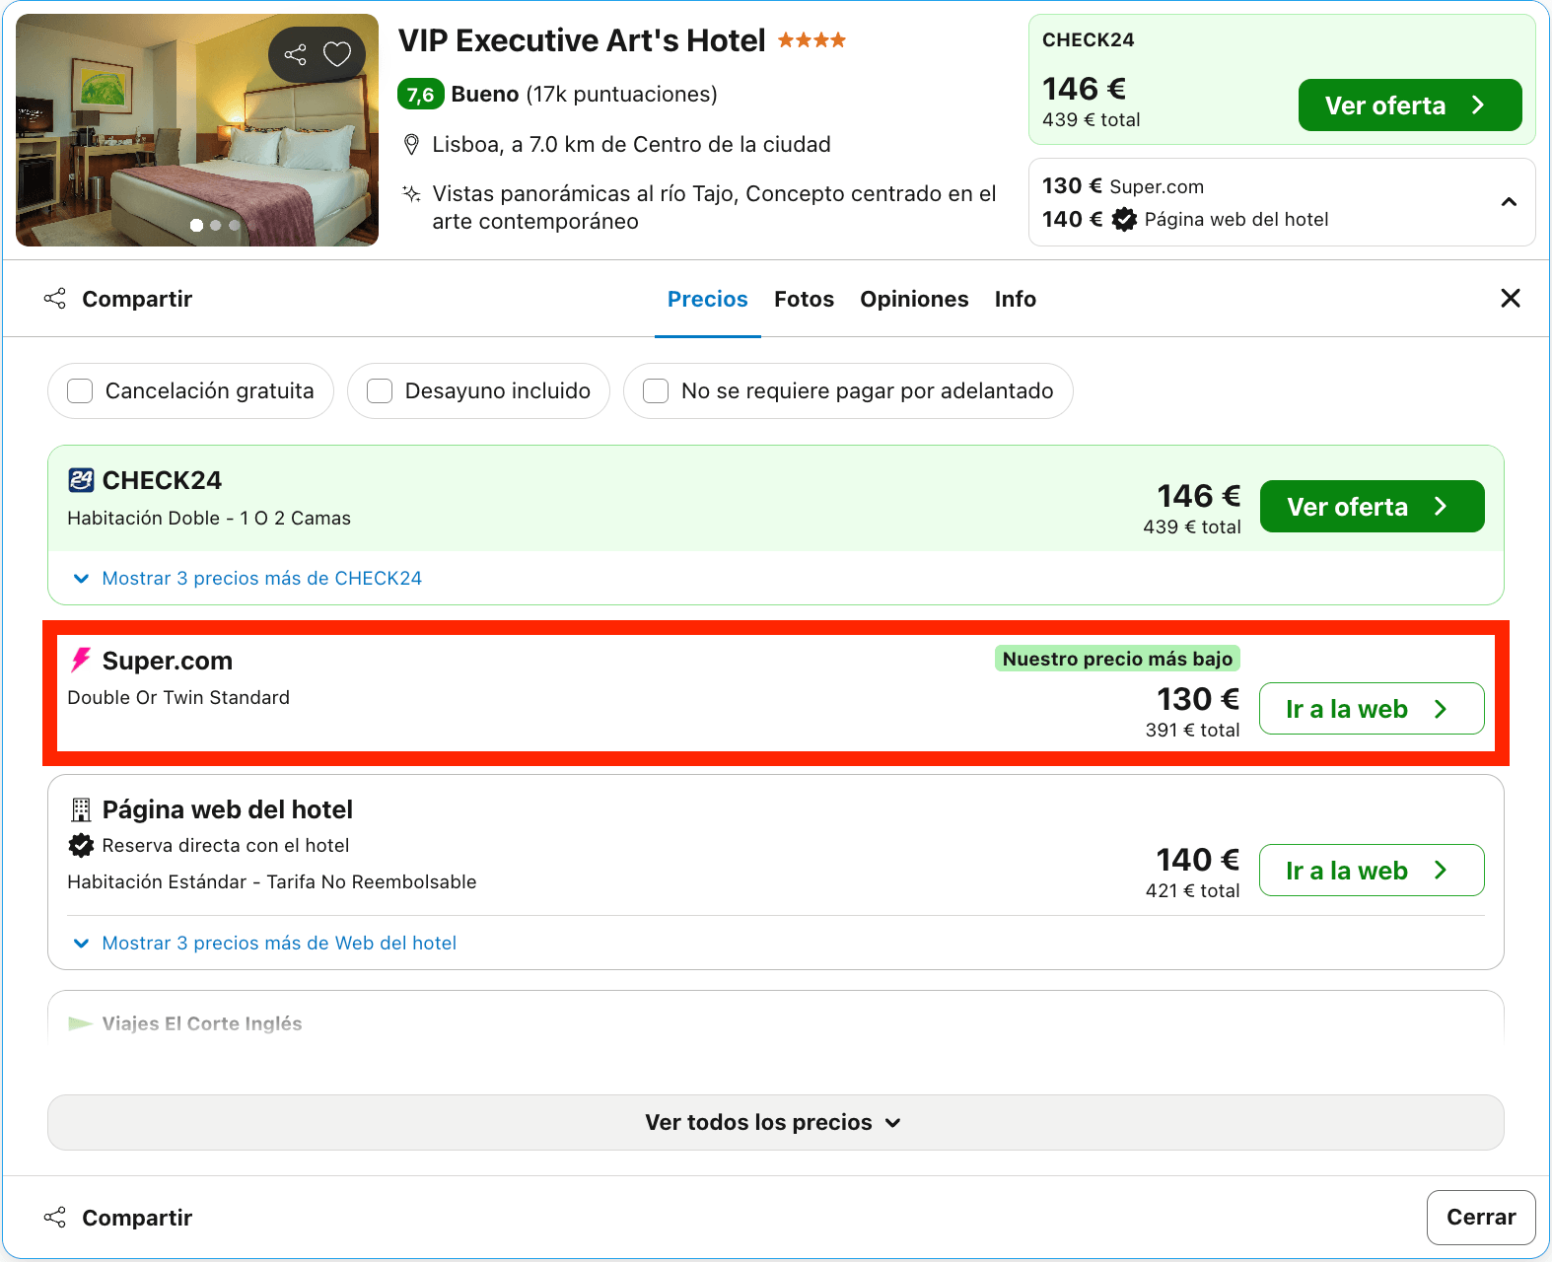Open the hotel room photo thumbnail
This screenshot has width=1552, height=1262.
coord(197,130)
